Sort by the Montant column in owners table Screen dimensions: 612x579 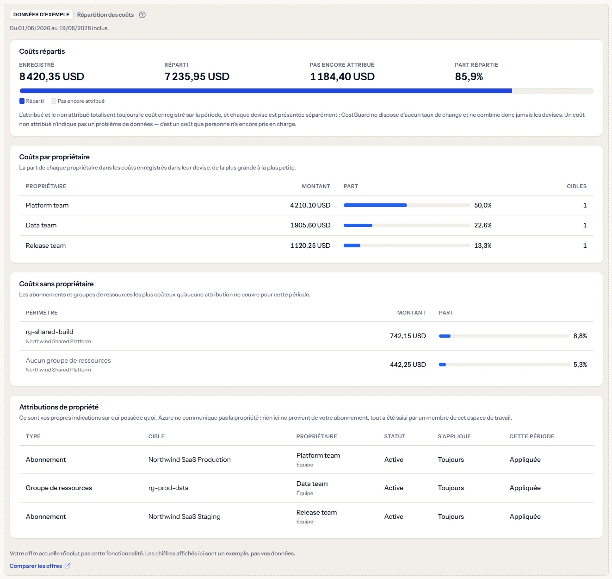(316, 186)
